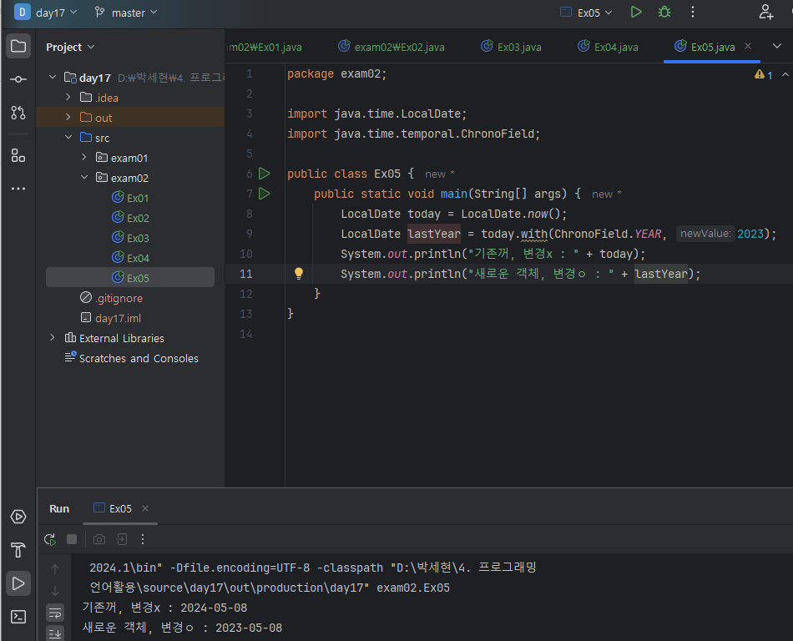
Task: Toggle the Project tool window folder icon
Action: pos(18,46)
